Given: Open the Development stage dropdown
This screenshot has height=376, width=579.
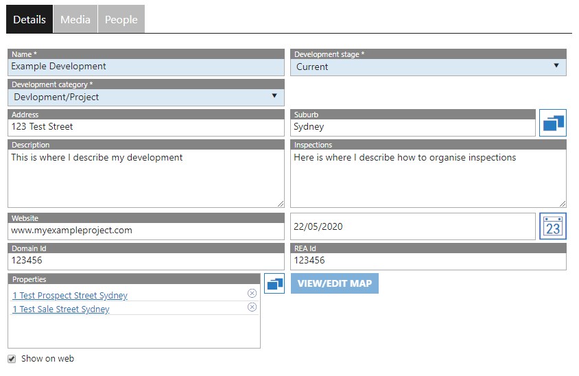Looking at the screenshot, I should pos(428,67).
